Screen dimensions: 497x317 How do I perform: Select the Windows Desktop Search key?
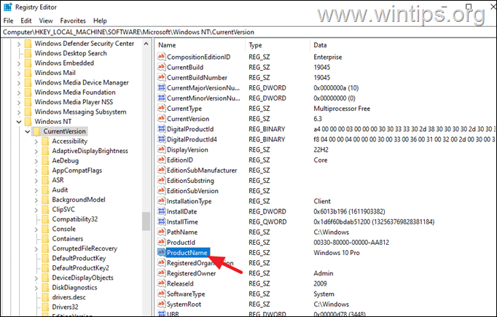coord(71,53)
